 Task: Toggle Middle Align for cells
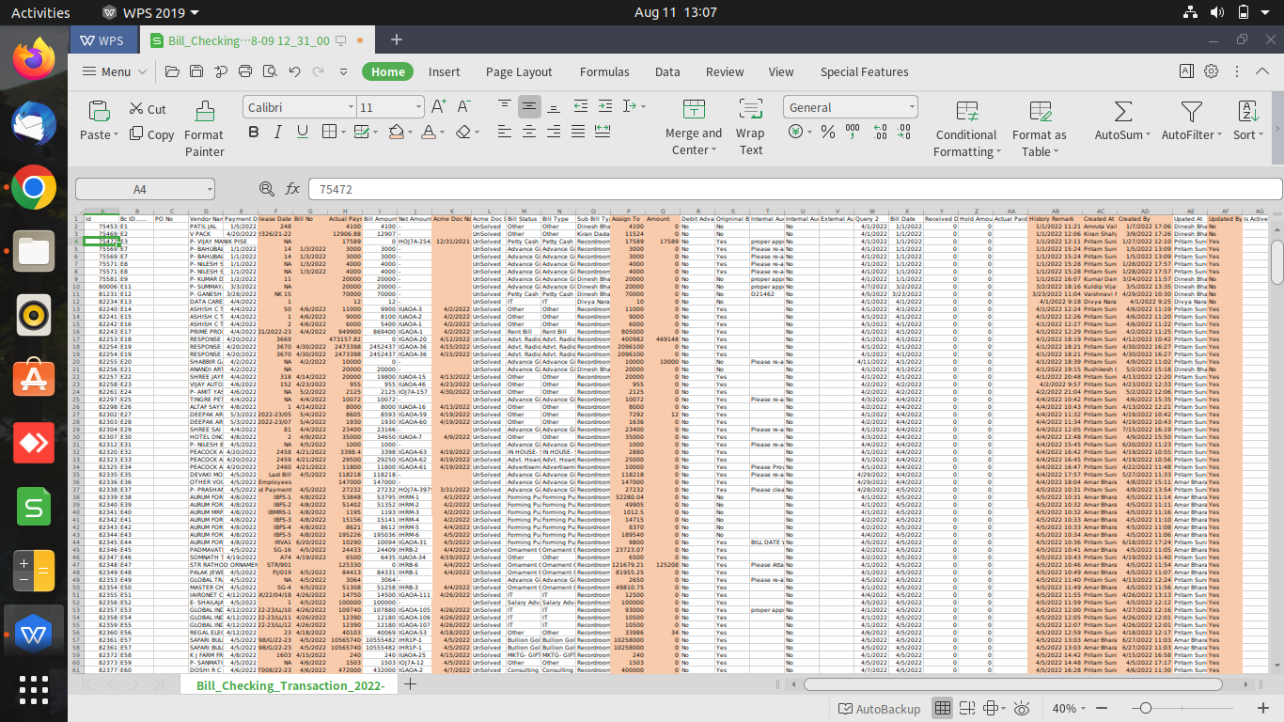click(529, 106)
